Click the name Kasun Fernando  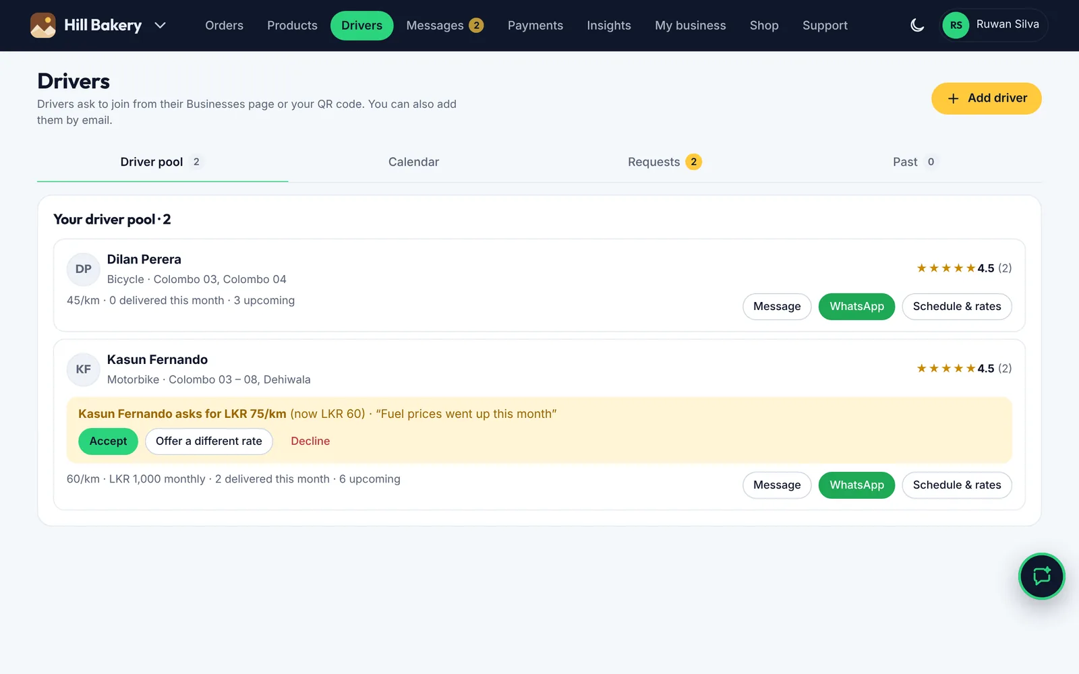157,360
